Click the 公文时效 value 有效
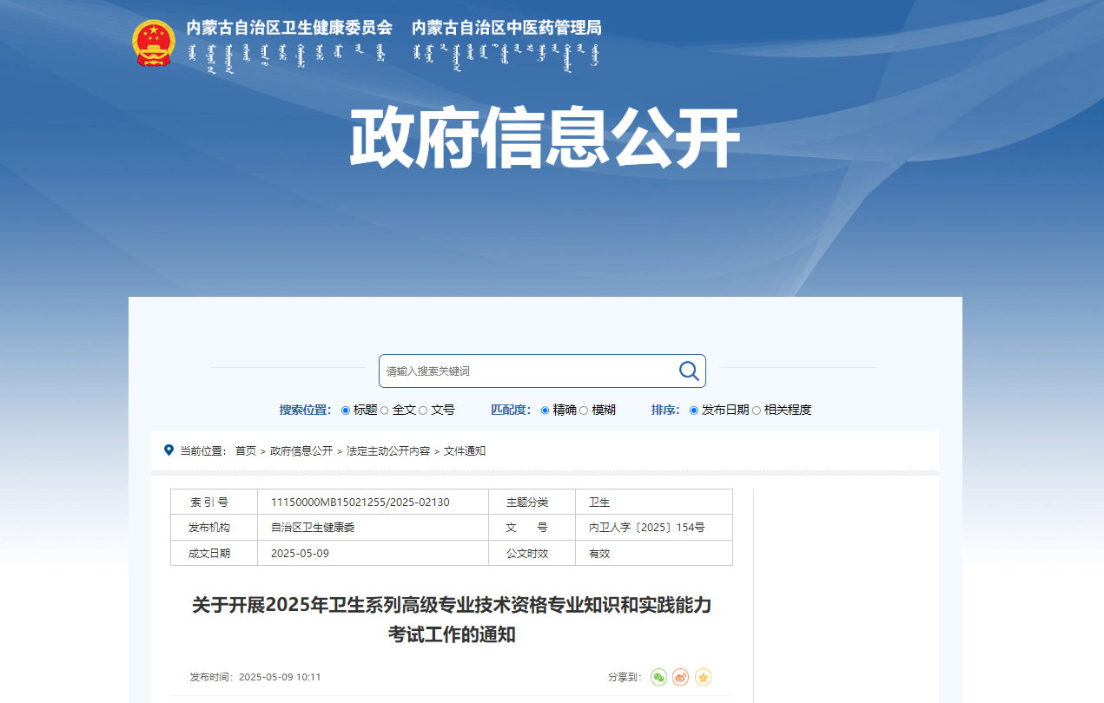Image resolution: width=1104 pixels, height=703 pixels. click(599, 553)
